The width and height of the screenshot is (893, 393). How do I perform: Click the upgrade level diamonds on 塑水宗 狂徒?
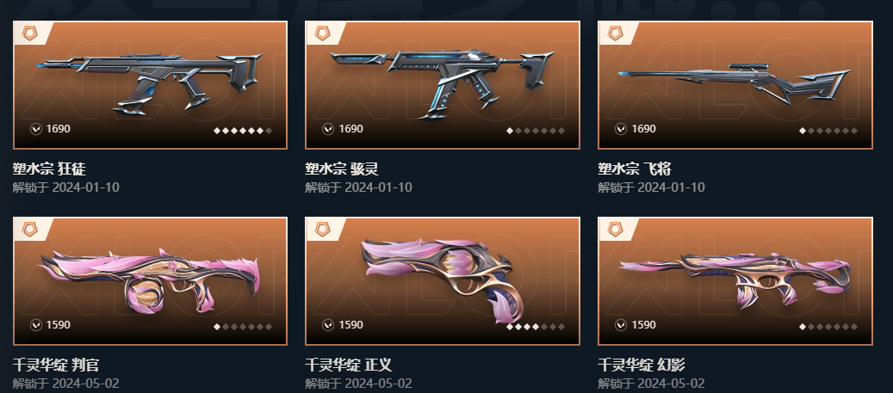point(243,130)
